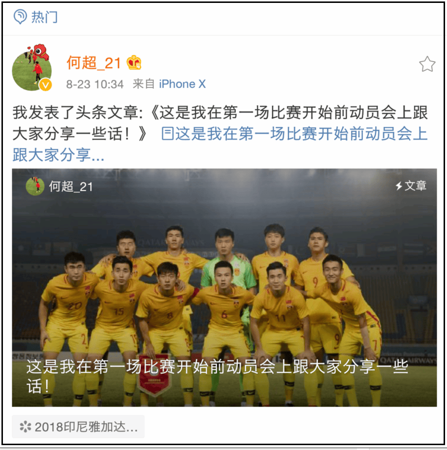This screenshot has width=447, height=450.
Task: Click the lightning 文章 badge
Action: [x=411, y=186]
